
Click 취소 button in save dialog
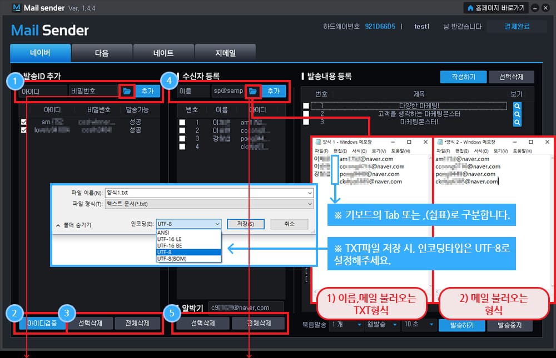tap(289, 224)
